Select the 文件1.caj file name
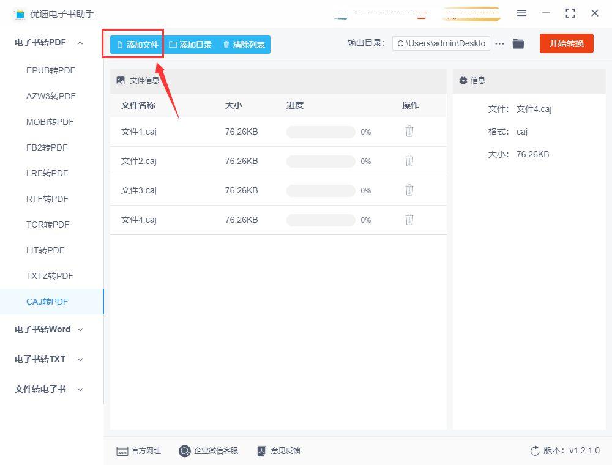The image size is (612, 465). (x=138, y=132)
